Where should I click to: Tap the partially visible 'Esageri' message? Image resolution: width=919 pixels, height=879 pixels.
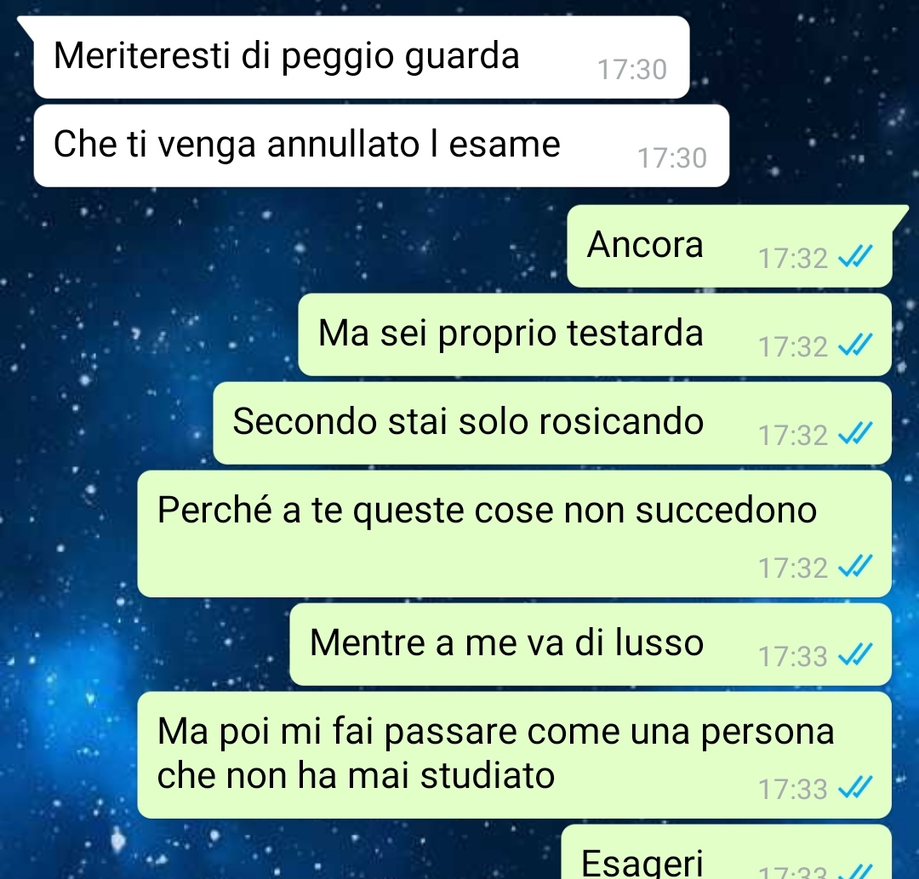click(727, 853)
